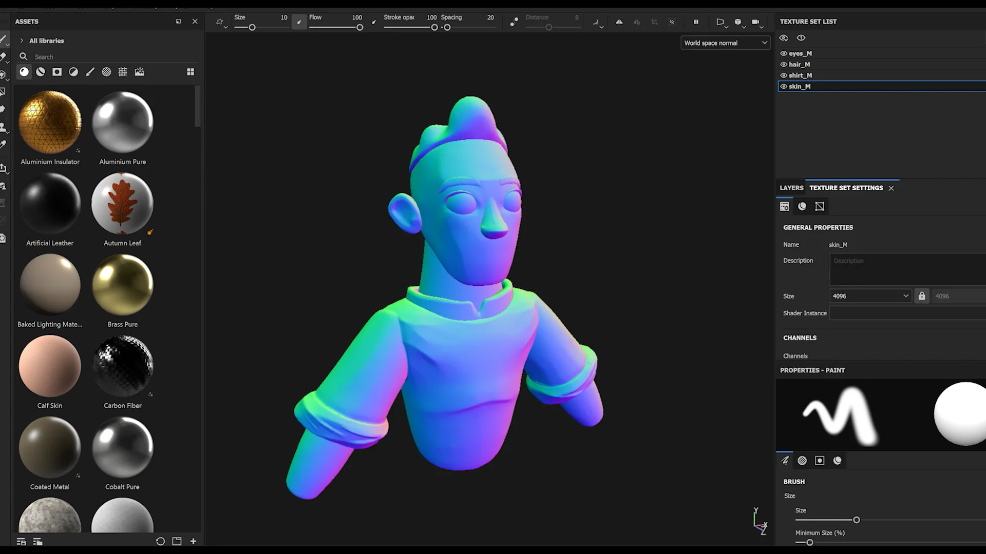Viewport: 986px width, 554px height.
Task: Lock the texture resolution ratio
Action: (x=922, y=295)
